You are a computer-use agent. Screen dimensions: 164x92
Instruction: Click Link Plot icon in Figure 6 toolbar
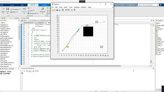click(63, 10)
